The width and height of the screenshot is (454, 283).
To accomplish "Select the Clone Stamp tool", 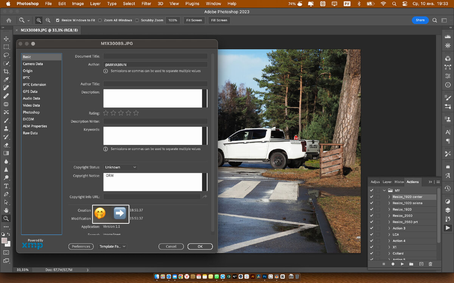I will pos(6,129).
